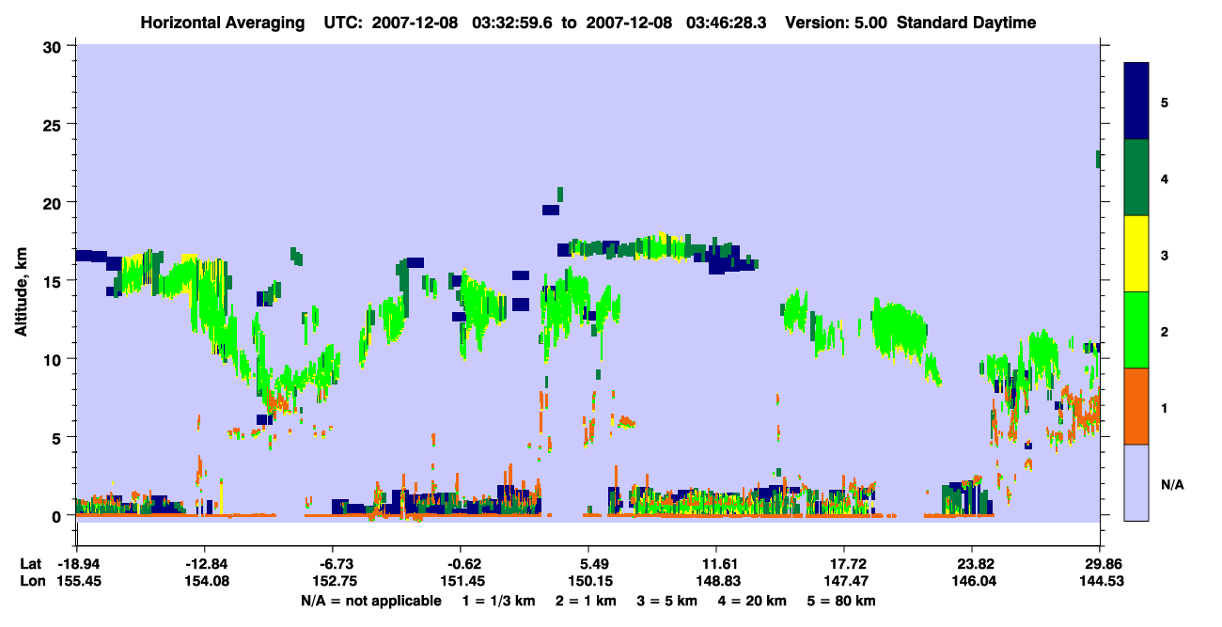Click the y-axis tick label '10'

pyautogui.click(x=53, y=359)
